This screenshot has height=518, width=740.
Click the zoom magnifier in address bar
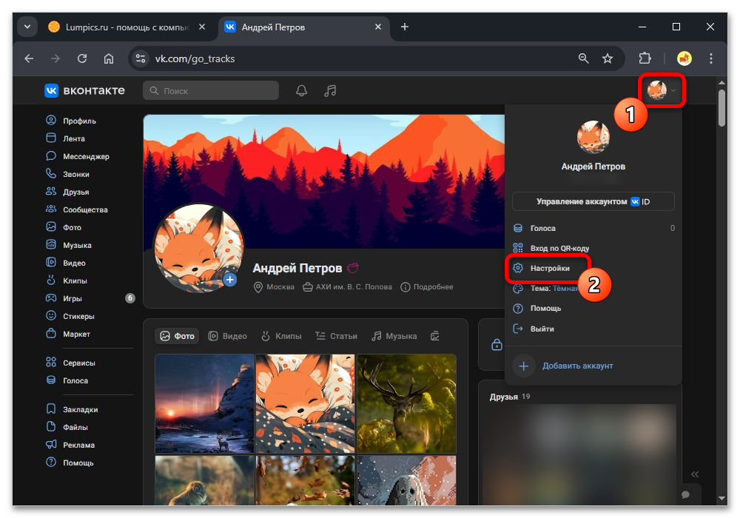click(x=584, y=58)
